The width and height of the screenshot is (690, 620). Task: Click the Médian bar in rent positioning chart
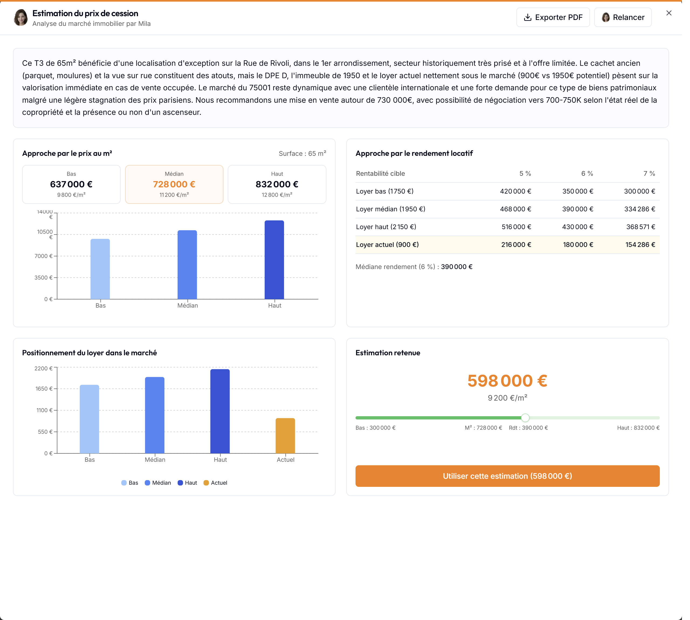[x=155, y=415]
